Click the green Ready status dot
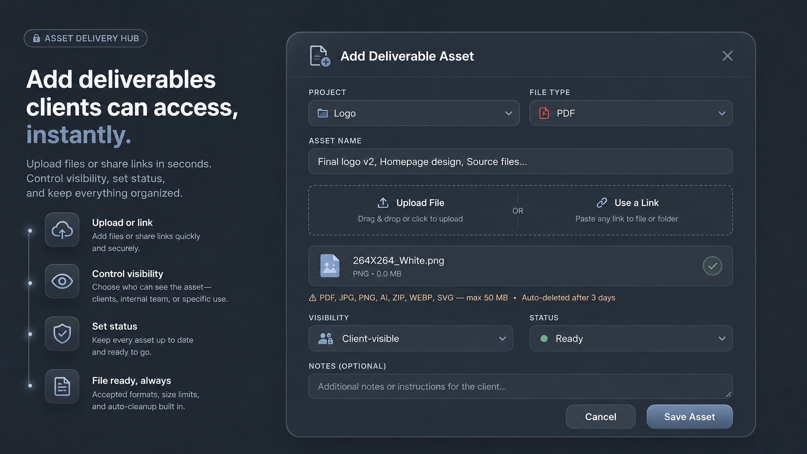The image size is (807, 454). pyautogui.click(x=544, y=339)
